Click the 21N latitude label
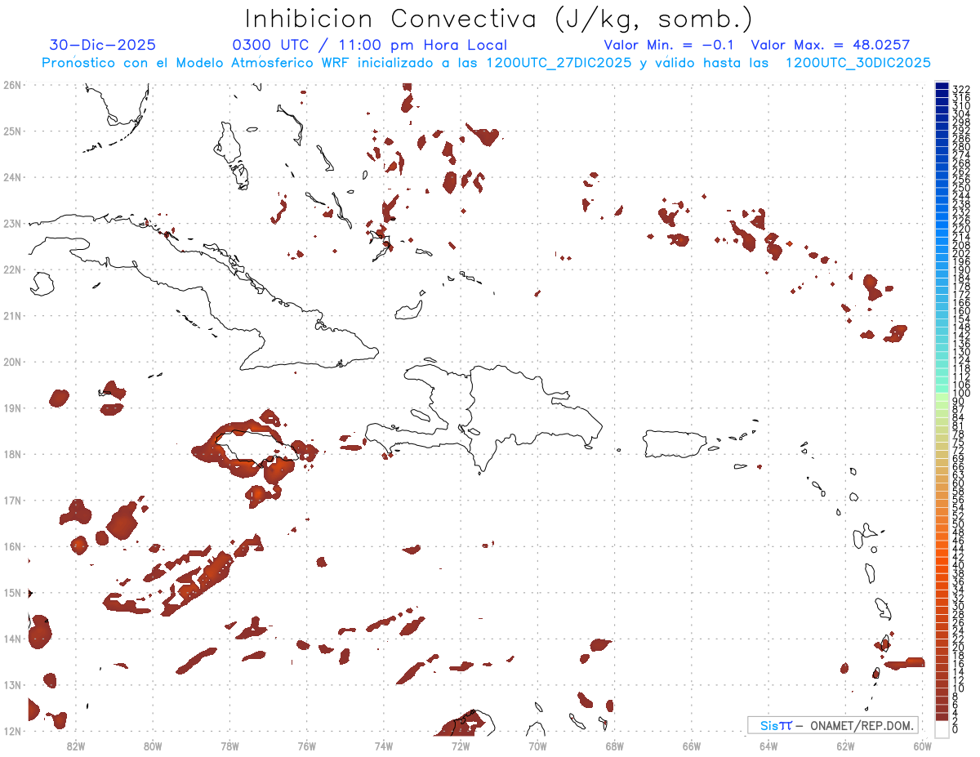 tap(12, 315)
